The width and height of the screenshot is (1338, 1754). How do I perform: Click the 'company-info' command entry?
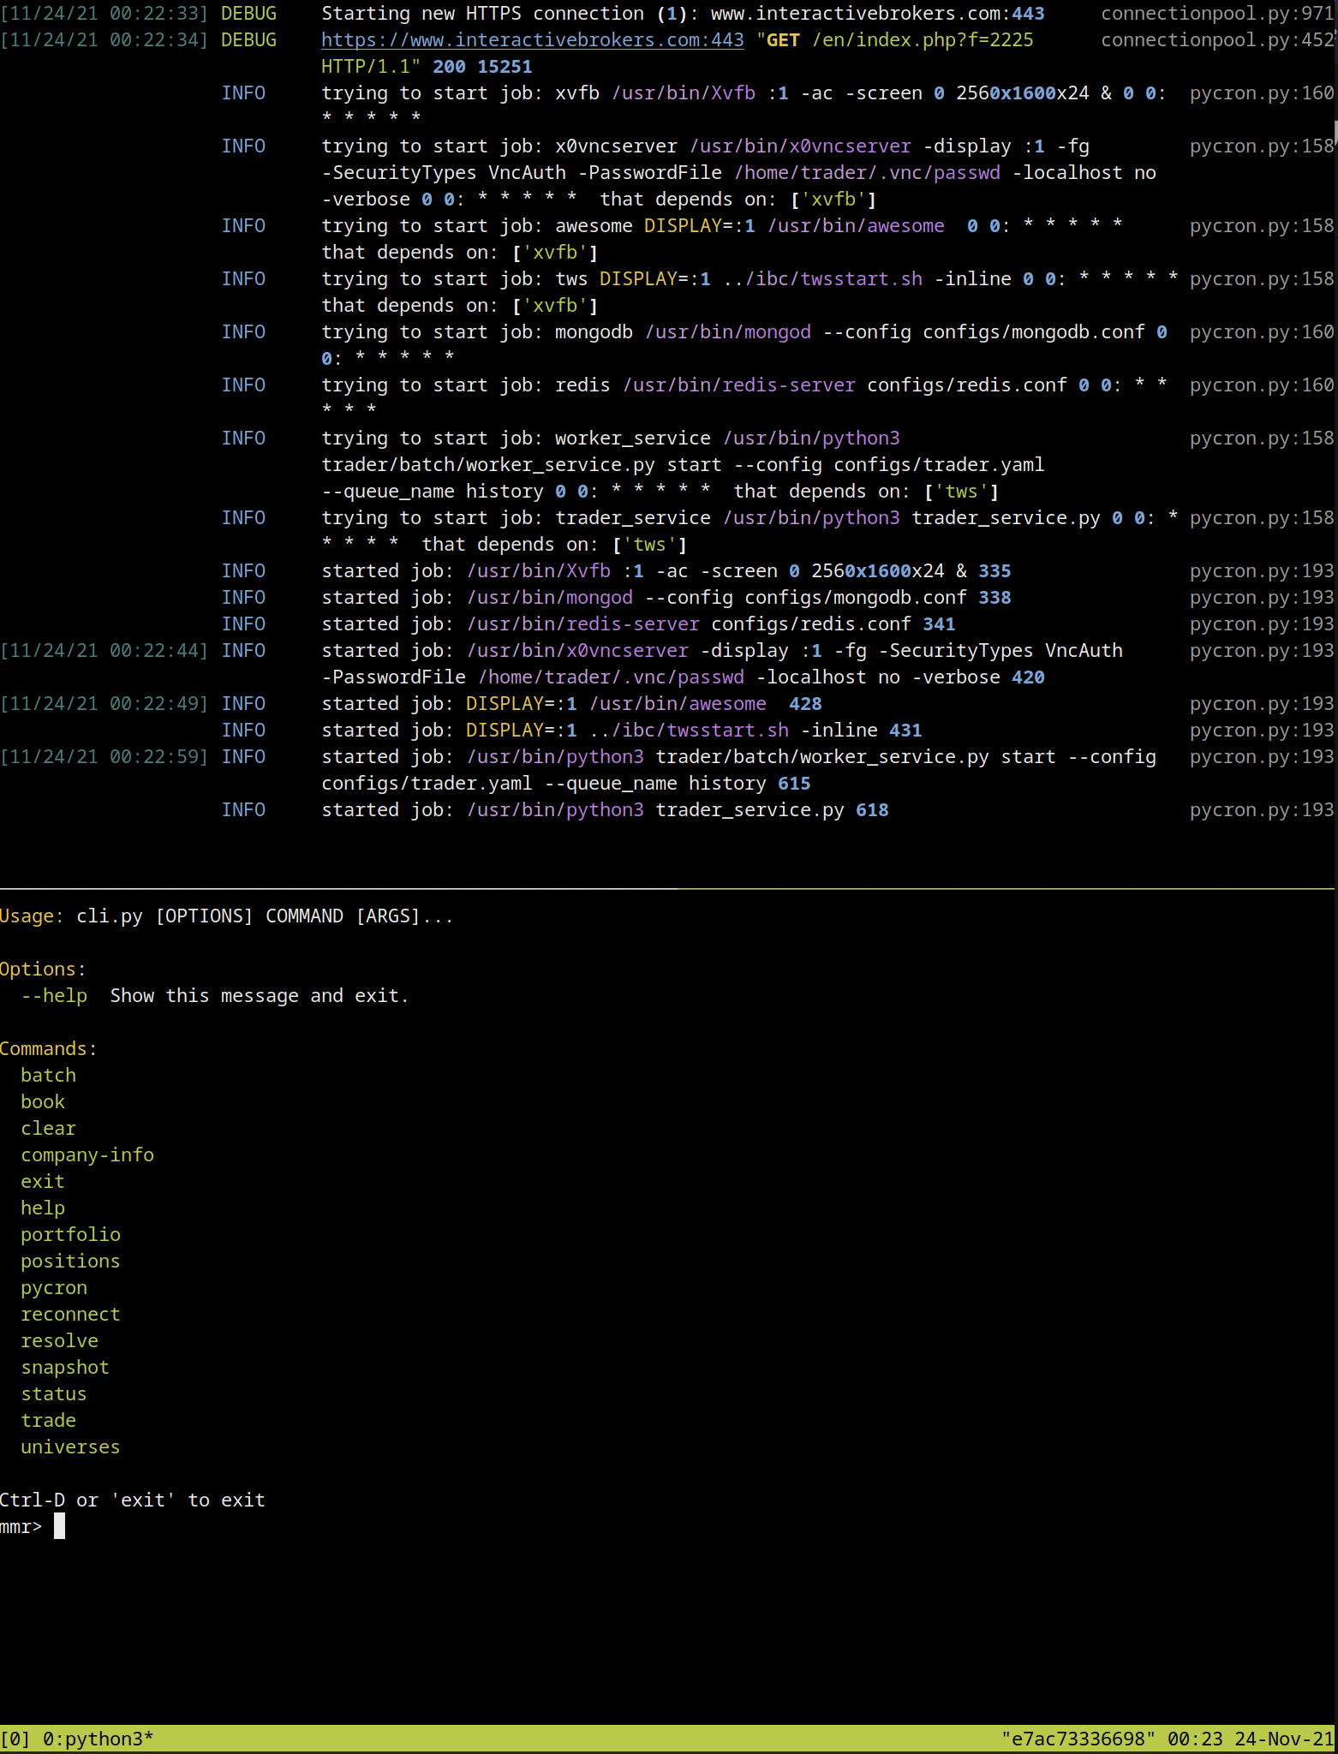(x=87, y=1154)
